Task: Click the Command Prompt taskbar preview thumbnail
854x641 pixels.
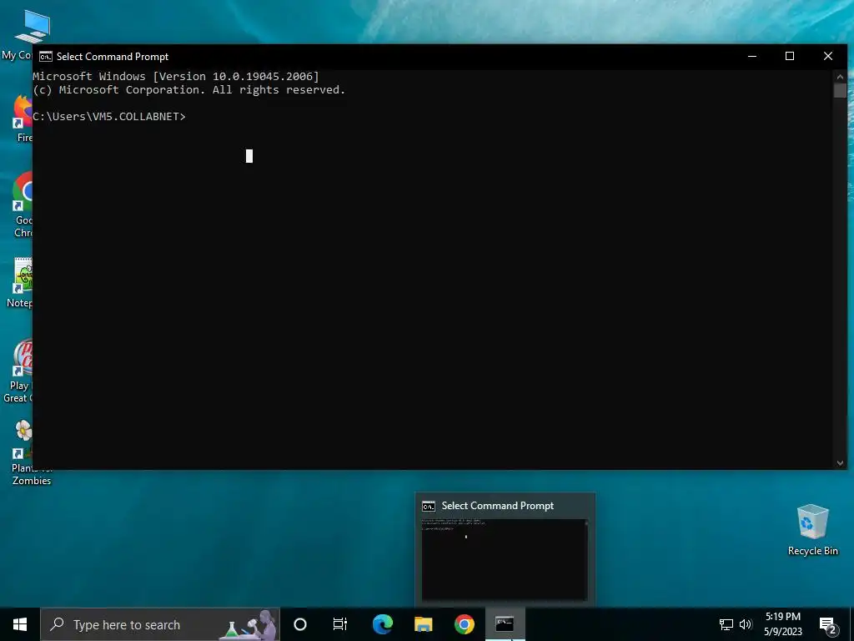Action: (x=505, y=560)
